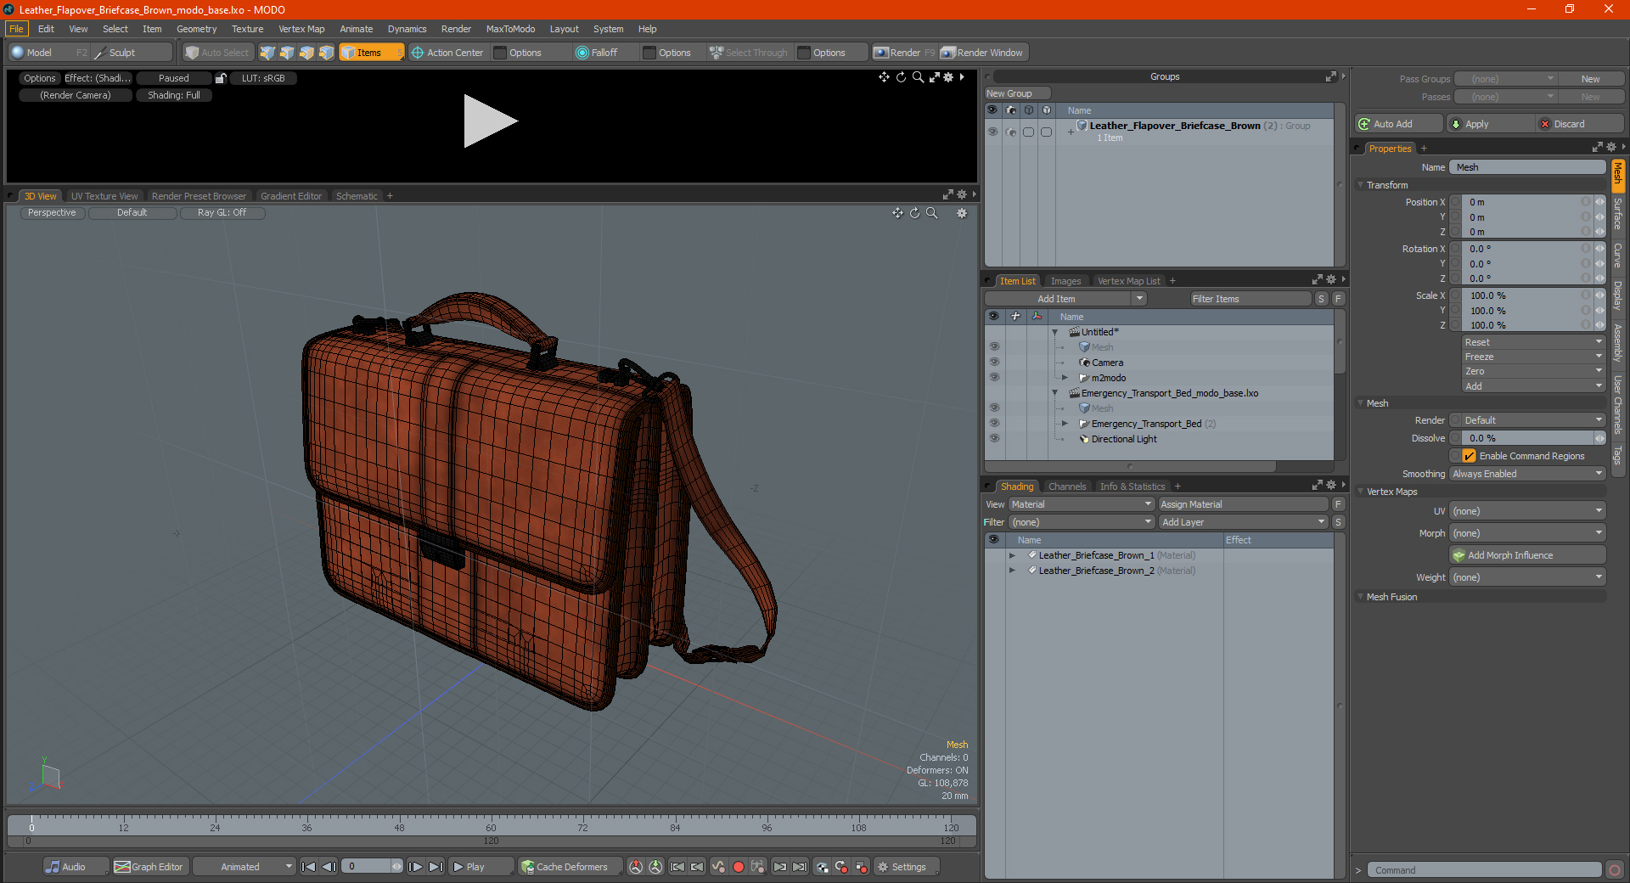
Task: Click the Auto Add button
Action: point(1398,124)
